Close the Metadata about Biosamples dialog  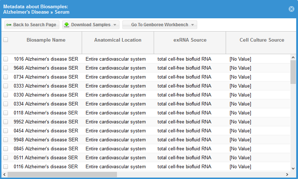pos(292,9)
